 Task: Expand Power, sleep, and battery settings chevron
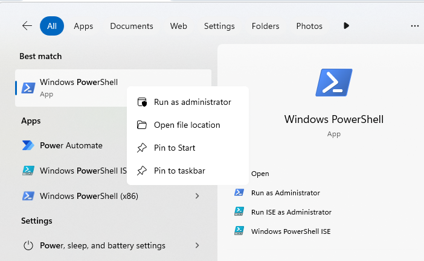click(x=197, y=245)
